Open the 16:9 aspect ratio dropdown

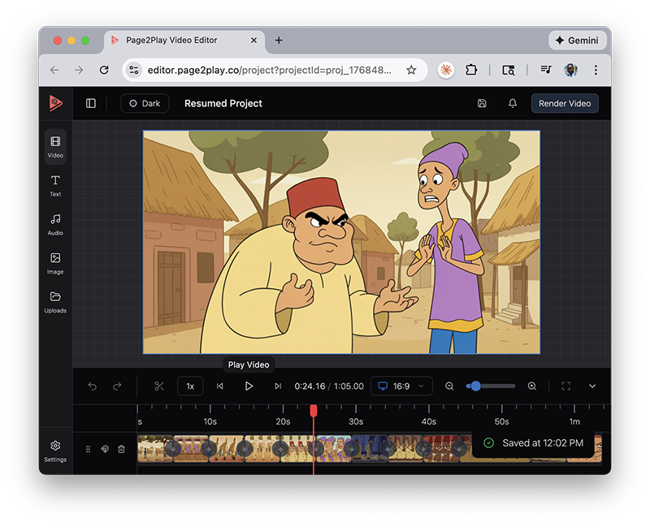(401, 386)
